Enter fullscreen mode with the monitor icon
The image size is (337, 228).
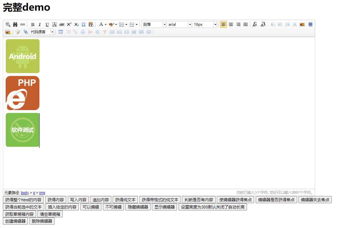[x=310, y=24]
